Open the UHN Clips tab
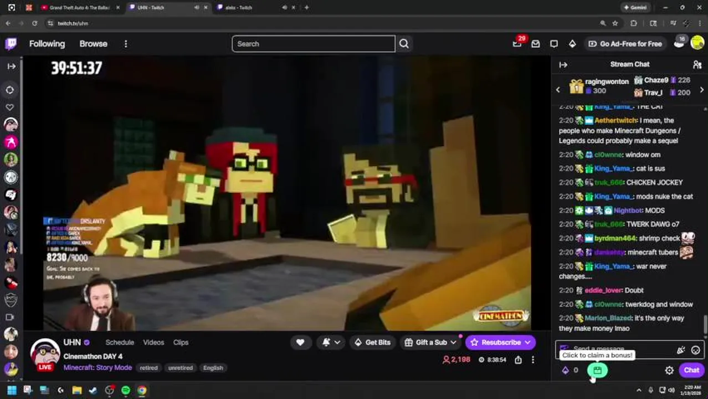Viewport: 708px width, 399px height. click(181, 342)
